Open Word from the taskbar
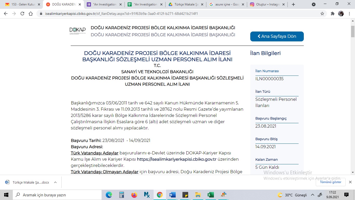This screenshot has width=355, height=200. (x=172, y=195)
